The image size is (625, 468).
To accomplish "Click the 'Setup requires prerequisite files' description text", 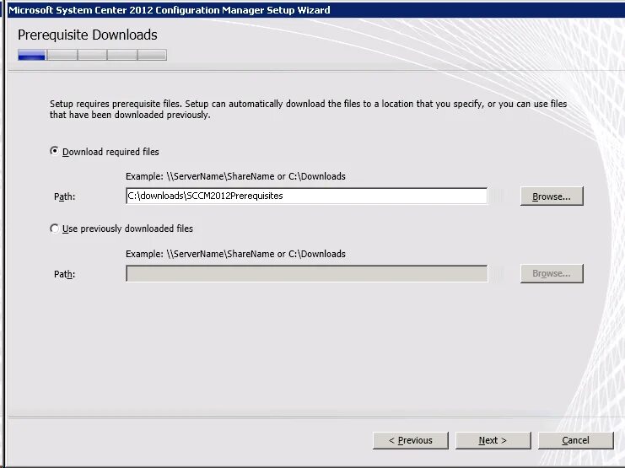I will click(308, 110).
